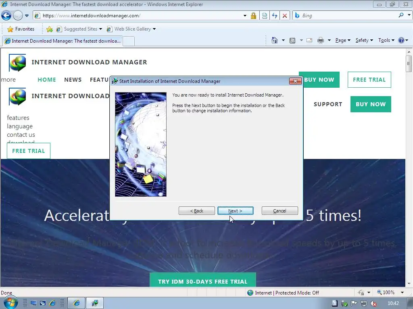Close the installer dialog with red X
Image resolution: width=413 pixels, height=309 pixels.
coord(295,81)
